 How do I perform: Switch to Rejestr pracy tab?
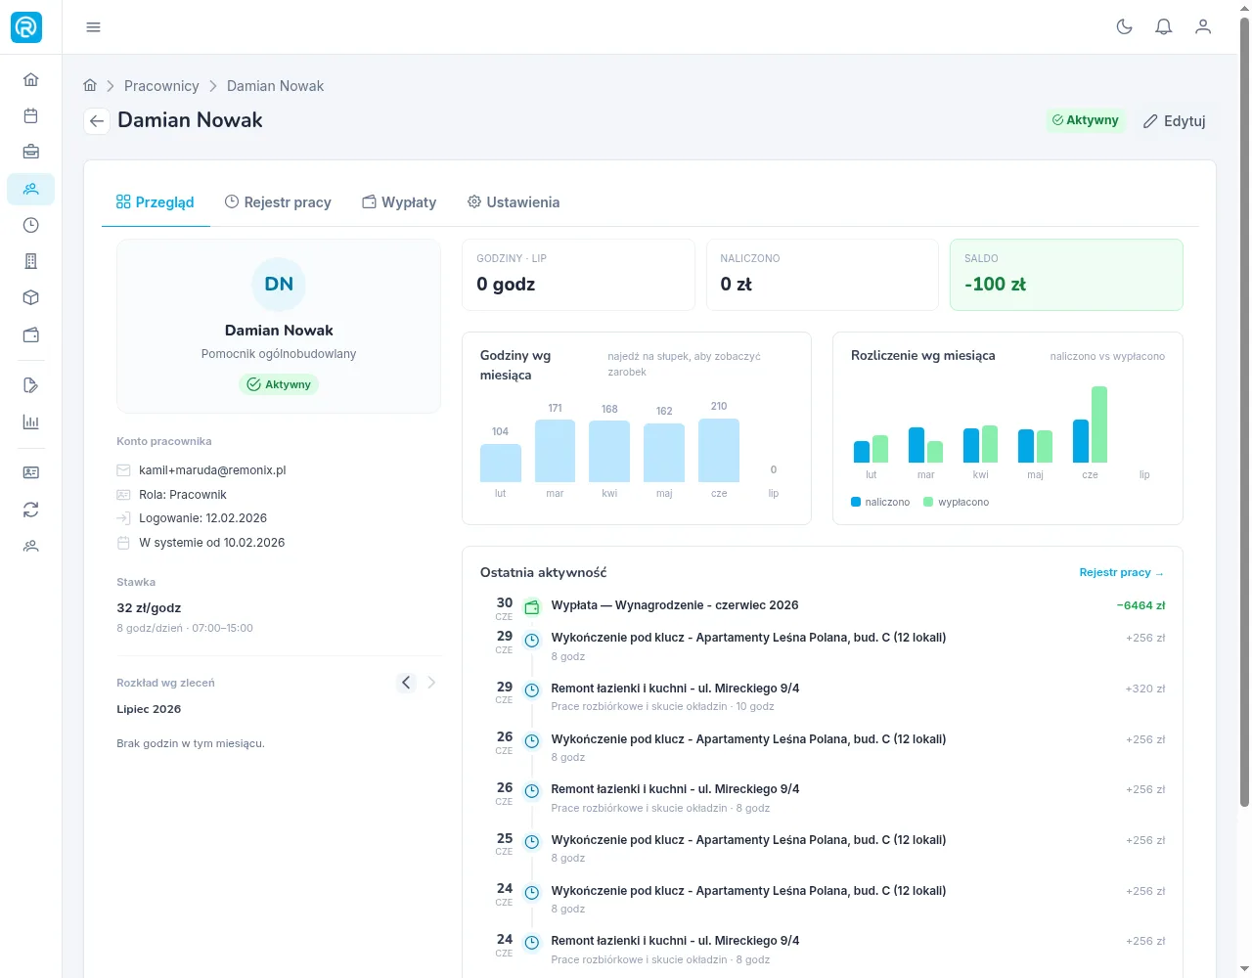click(278, 202)
